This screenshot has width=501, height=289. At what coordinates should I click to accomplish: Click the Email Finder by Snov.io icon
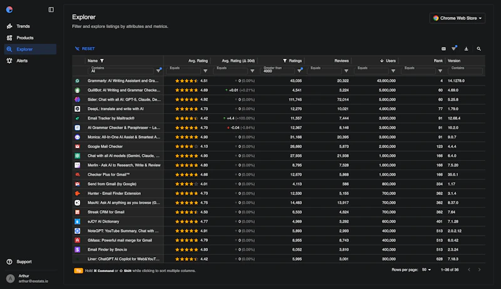point(77,250)
